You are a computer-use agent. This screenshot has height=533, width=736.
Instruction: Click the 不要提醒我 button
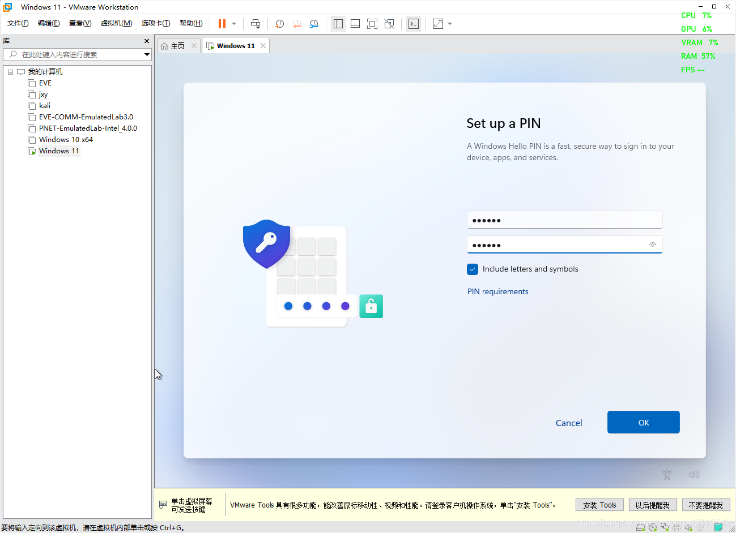tap(706, 505)
